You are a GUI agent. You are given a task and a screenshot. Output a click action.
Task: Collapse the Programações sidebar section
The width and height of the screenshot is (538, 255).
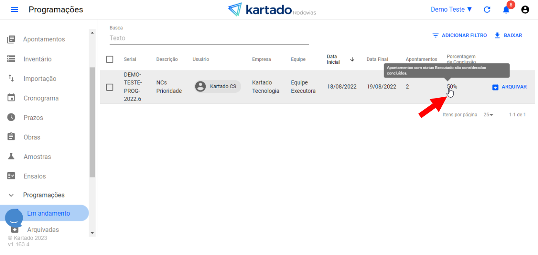[11, 195]
